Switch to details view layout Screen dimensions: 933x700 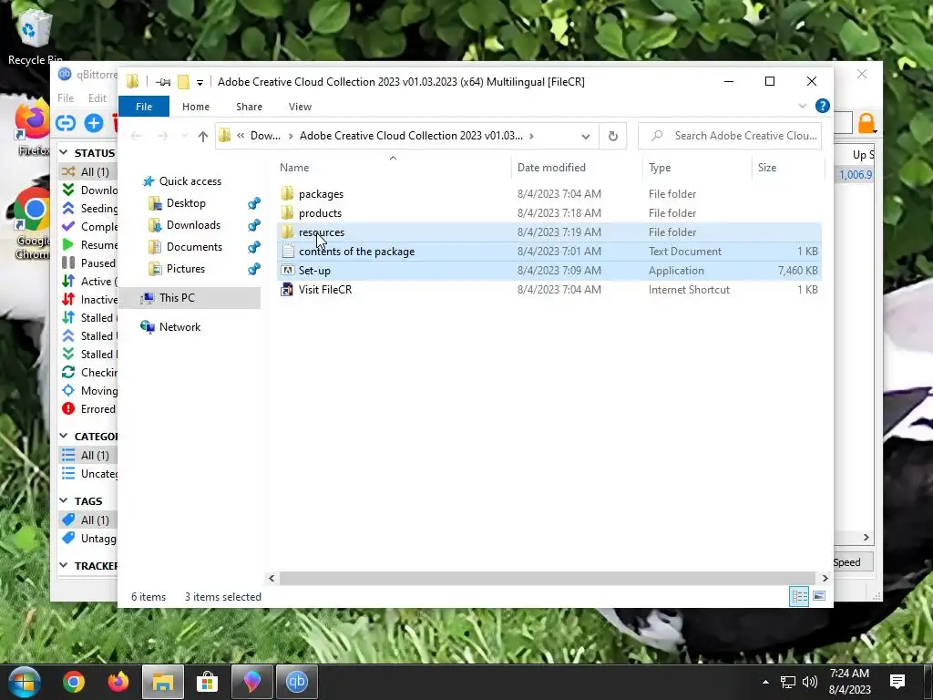(x=799, y=596)
